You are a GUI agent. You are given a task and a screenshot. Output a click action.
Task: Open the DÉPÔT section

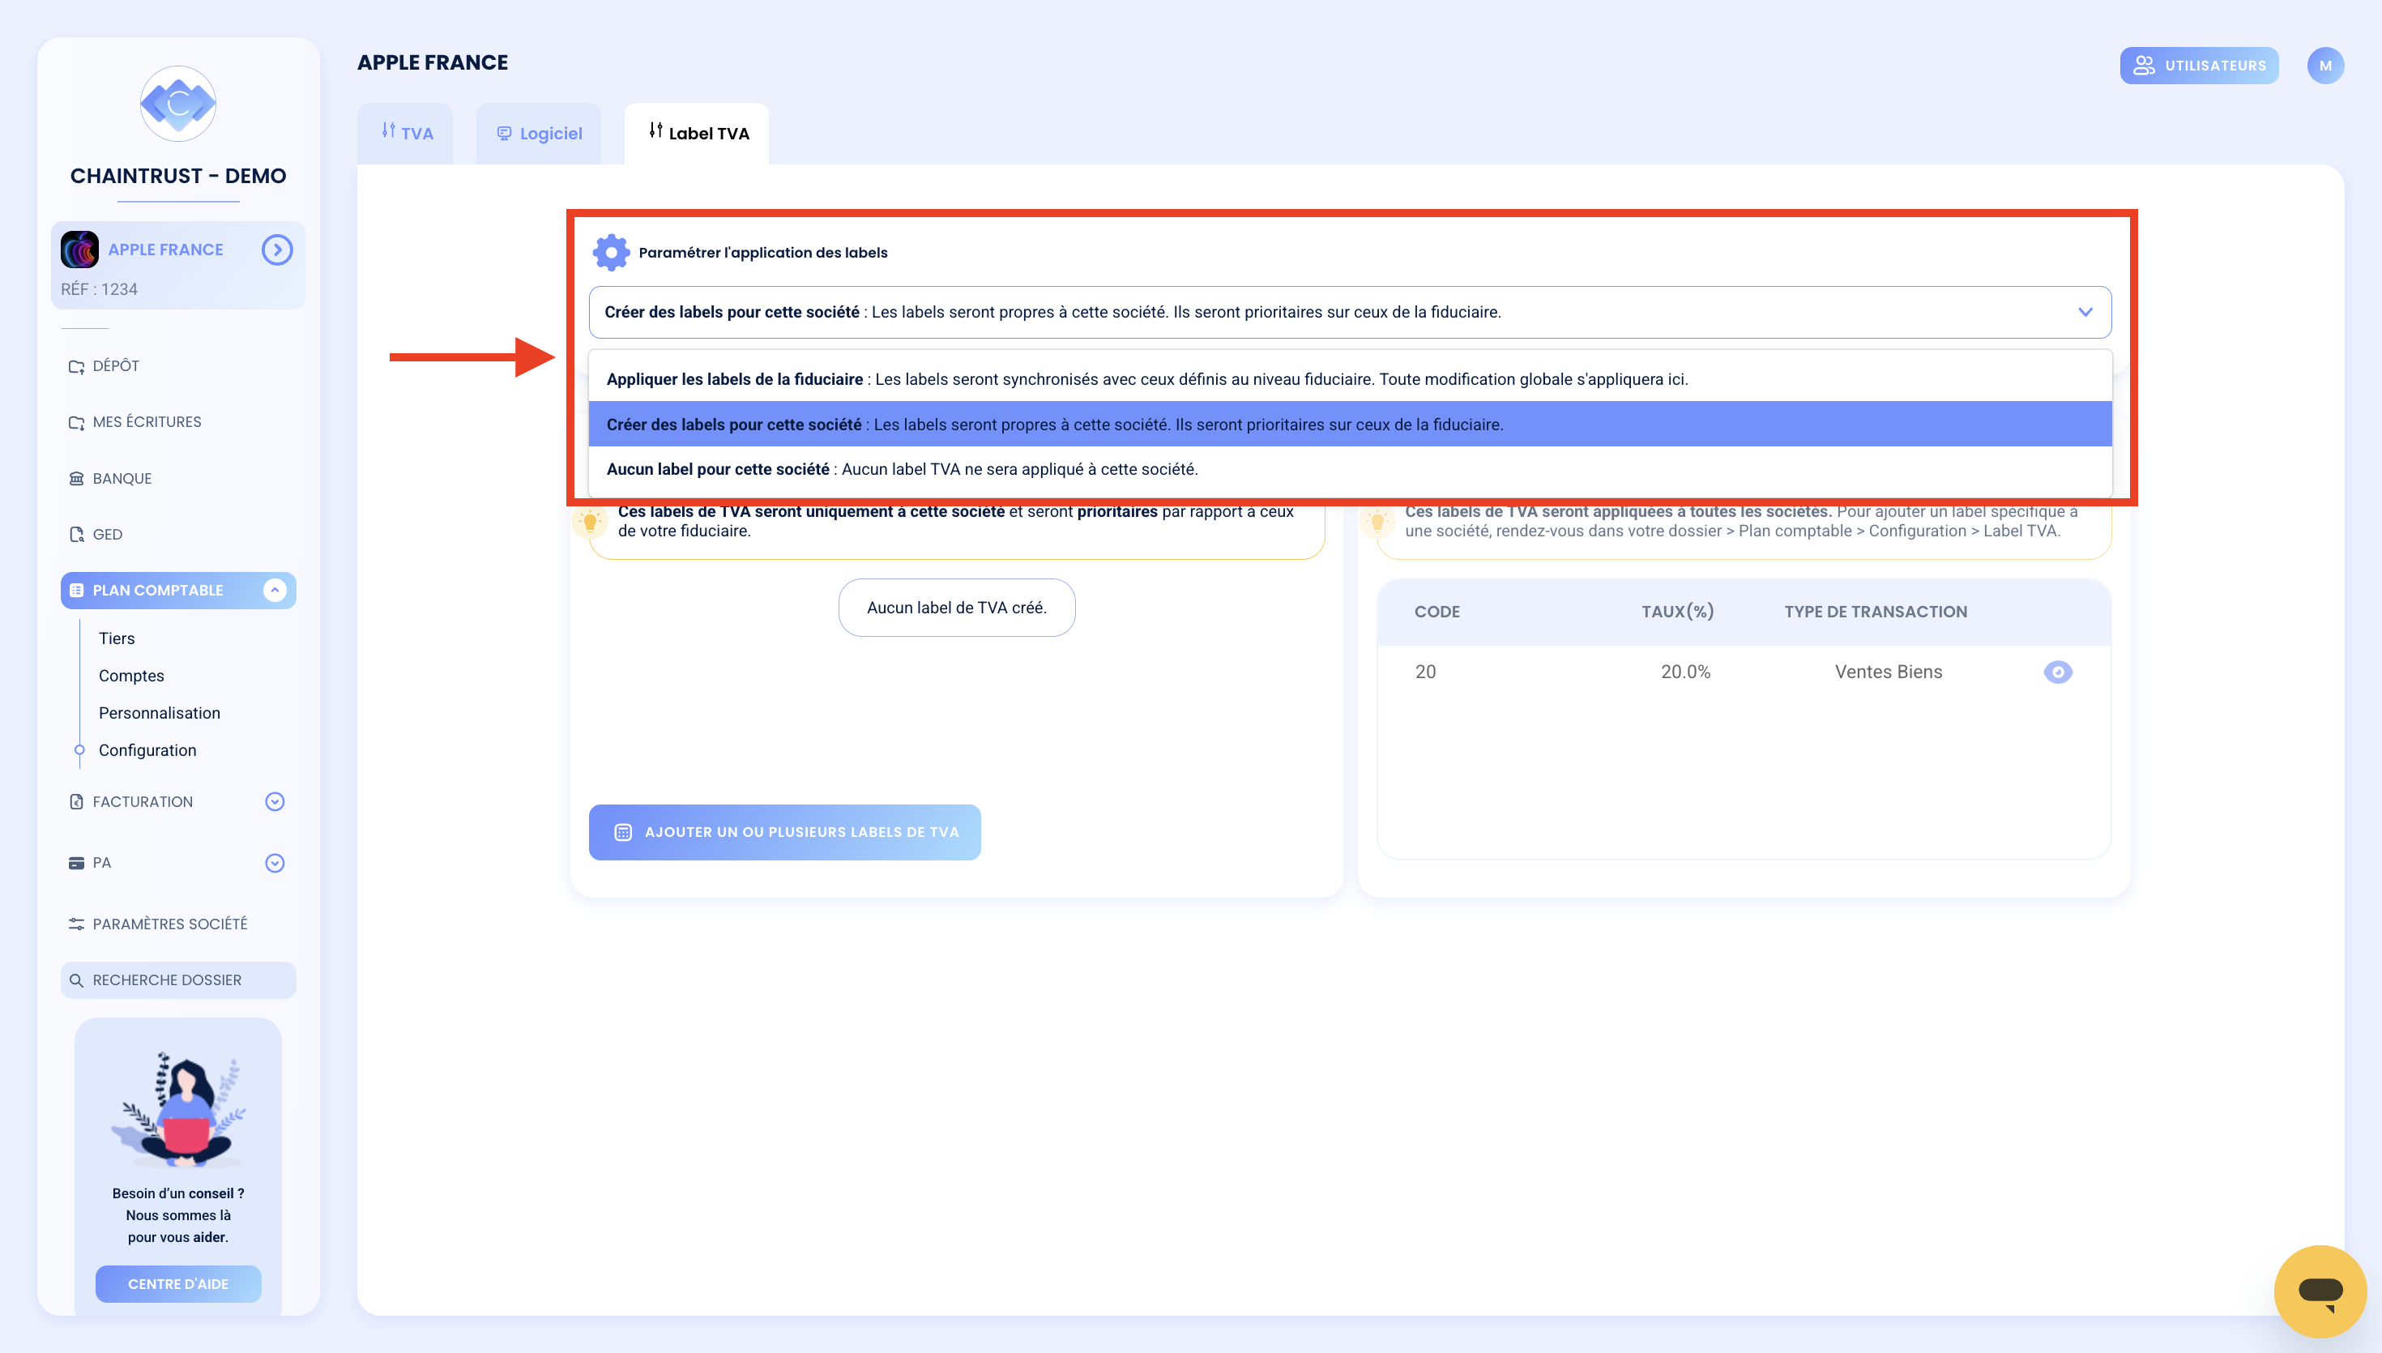pyautogui.click(x=116, y=366)
